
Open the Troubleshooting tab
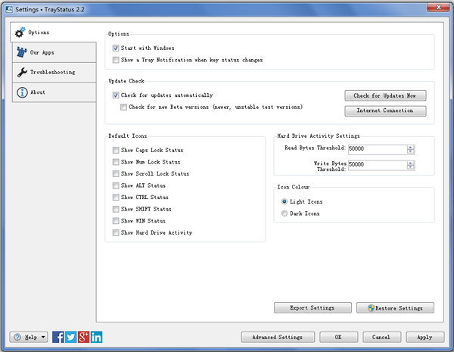click(54, 72)
